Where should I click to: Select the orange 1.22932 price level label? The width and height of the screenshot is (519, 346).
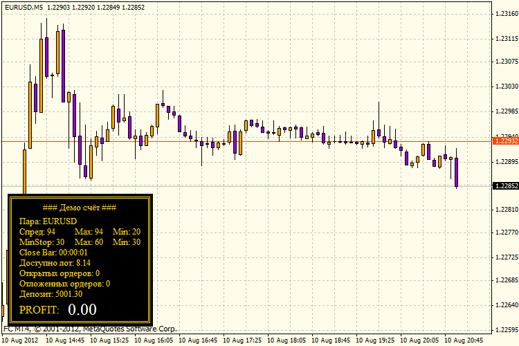click(x=506, y=141)
